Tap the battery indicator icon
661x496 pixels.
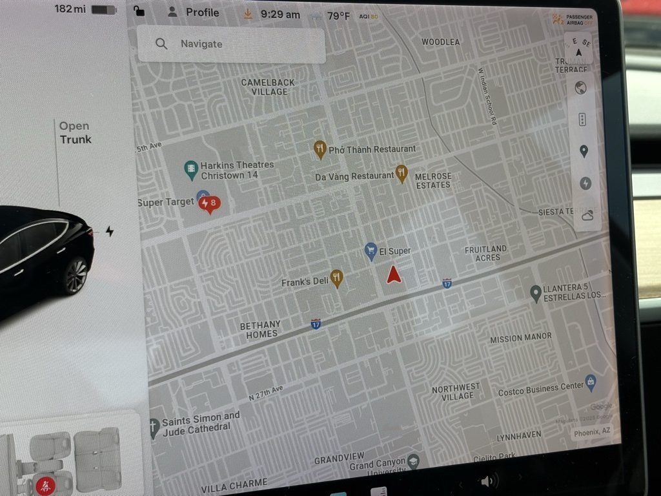pyautogui.click(x=104, y=9)
